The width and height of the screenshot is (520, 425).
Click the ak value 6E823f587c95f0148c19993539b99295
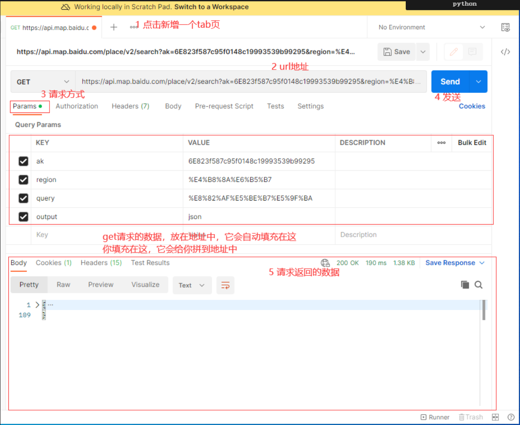coord(251,161)
